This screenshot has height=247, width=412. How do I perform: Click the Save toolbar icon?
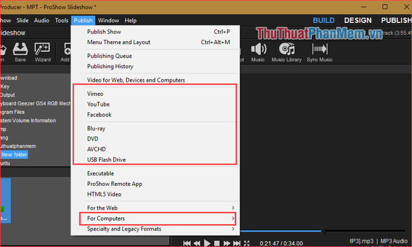click(20, 52)
